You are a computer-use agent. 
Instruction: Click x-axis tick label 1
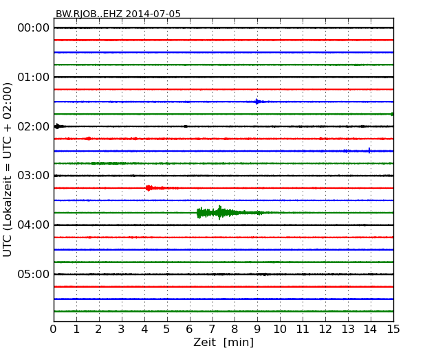[x=76, y=330]
